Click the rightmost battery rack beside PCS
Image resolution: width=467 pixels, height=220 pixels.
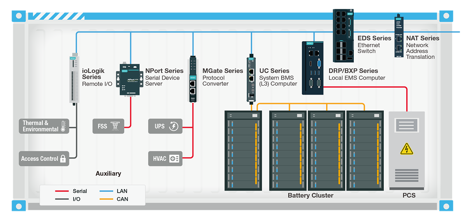(x=365, y=151)
